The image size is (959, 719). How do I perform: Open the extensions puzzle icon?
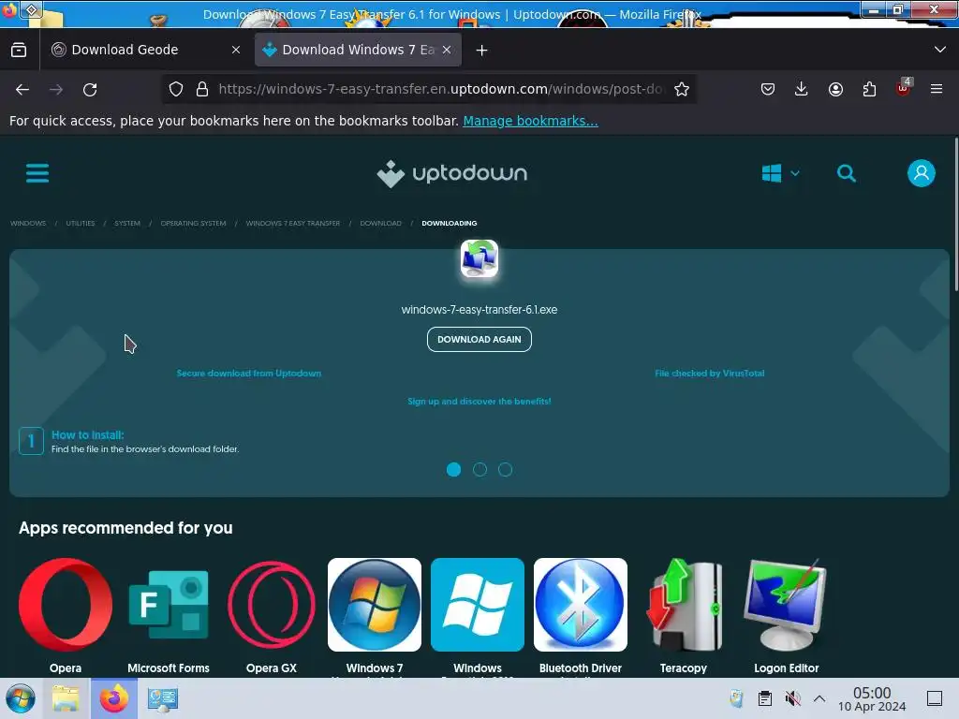point(869,89)
